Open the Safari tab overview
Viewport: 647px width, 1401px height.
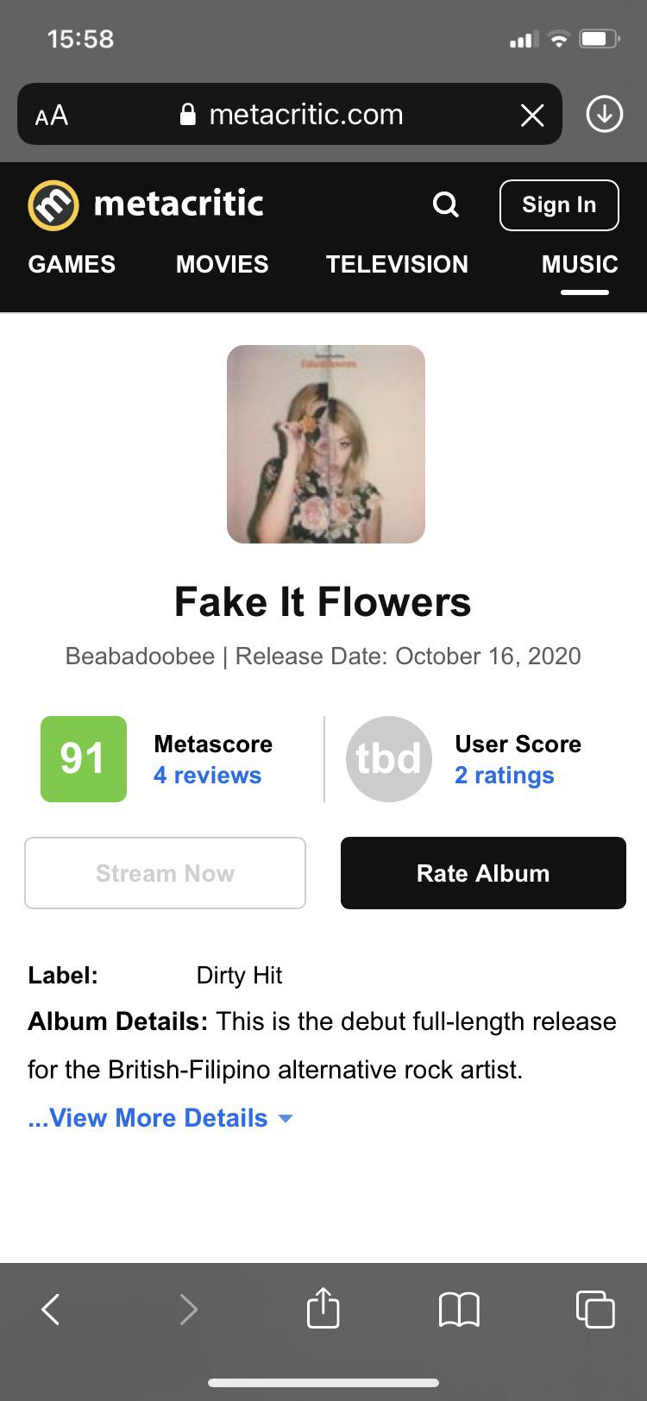595,1308
